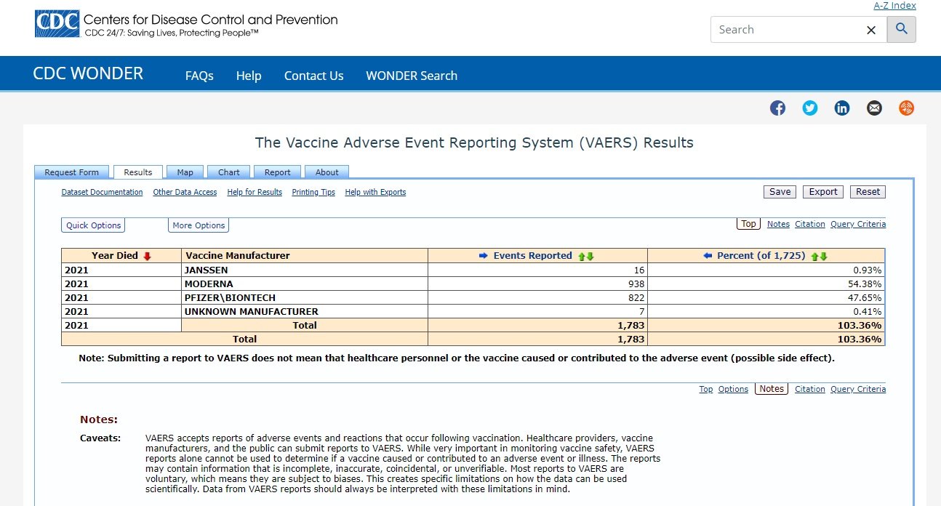Open the LinkedIn share icon

(x=841, y=108)
